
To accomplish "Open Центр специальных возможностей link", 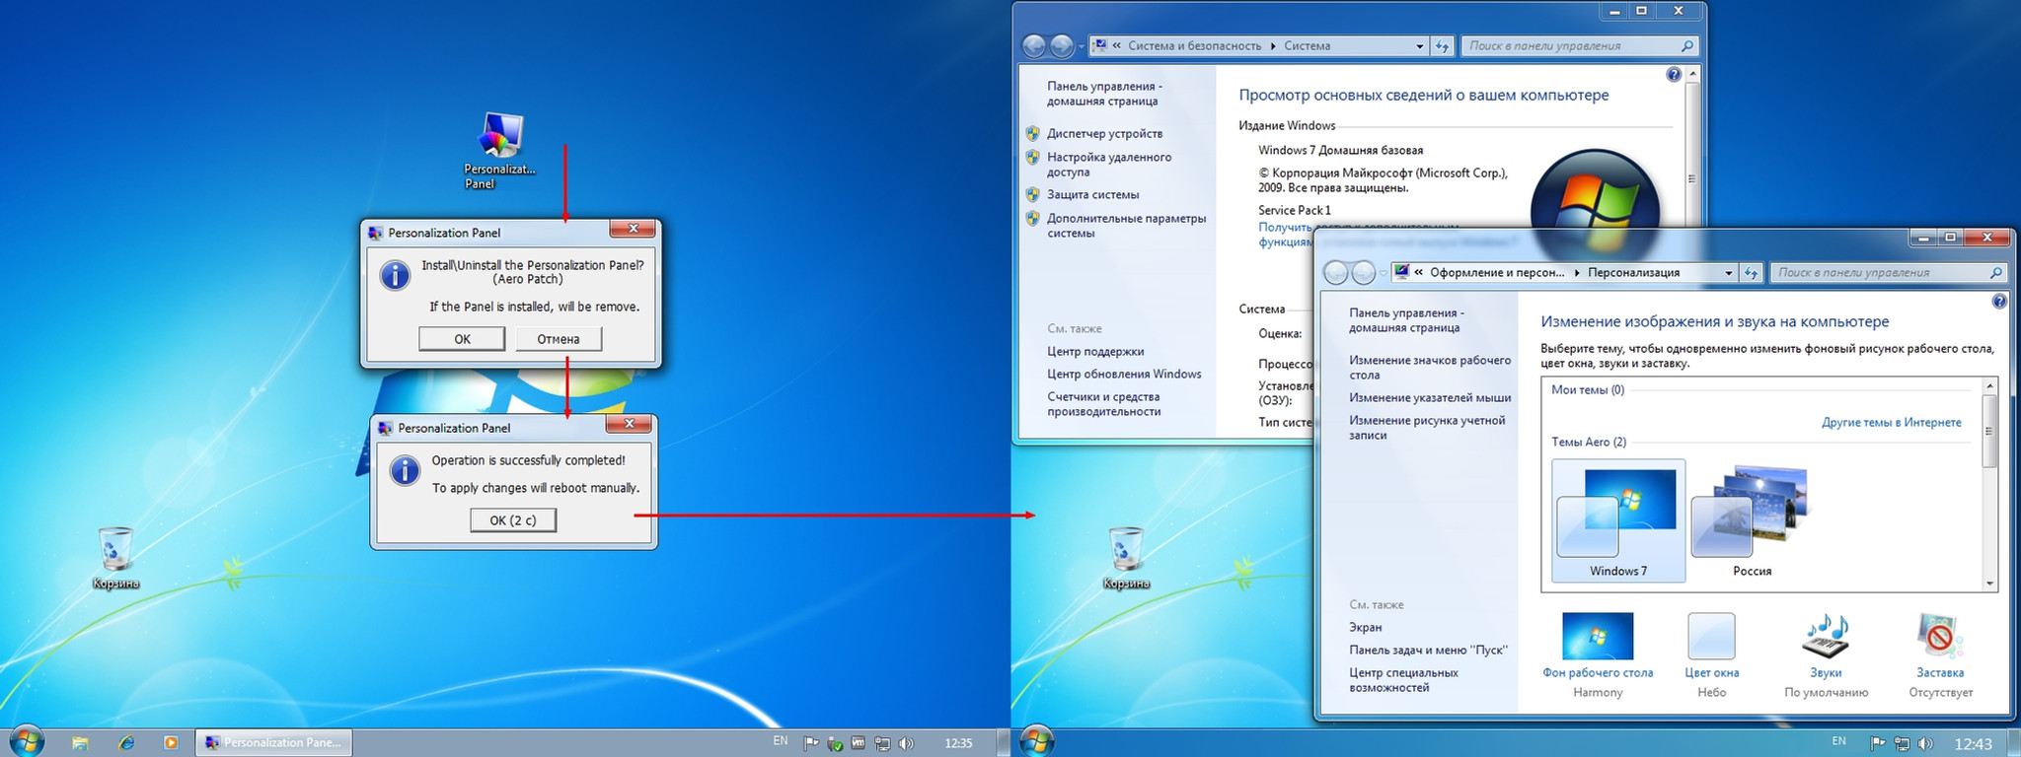I will click(x=1403, y=680).
